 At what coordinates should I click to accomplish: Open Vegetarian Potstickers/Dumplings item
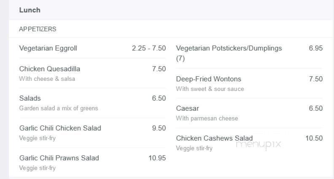(229, 53)
